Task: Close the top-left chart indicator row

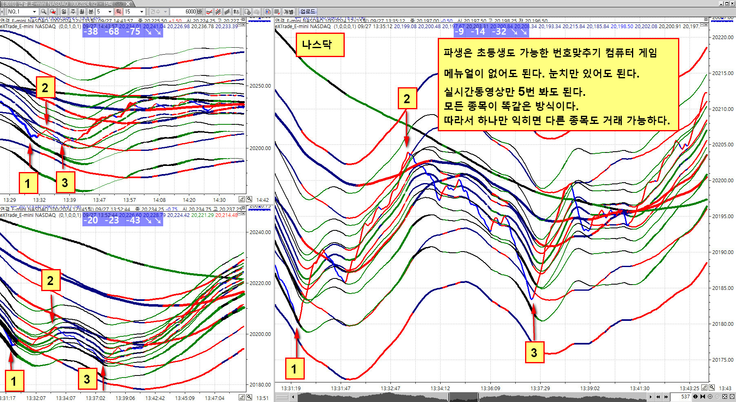Action: coord(244,25)
